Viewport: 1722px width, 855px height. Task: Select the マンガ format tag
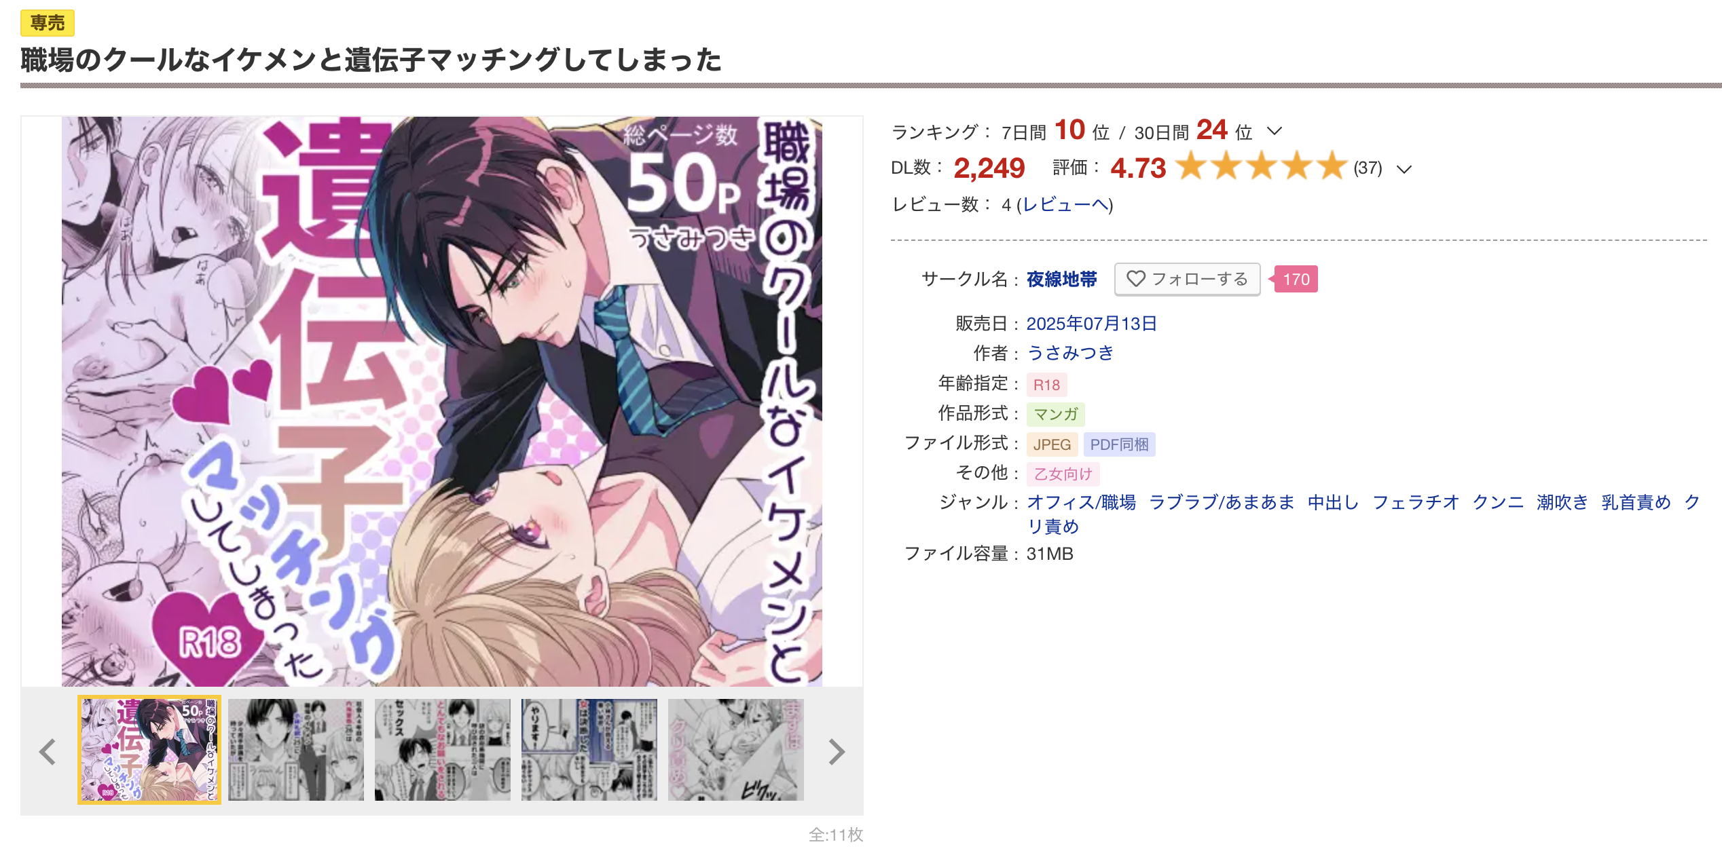coord(1055,414)
